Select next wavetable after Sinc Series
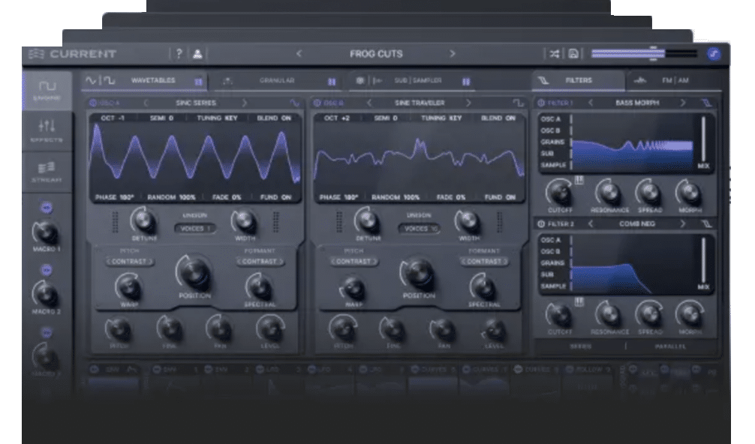Screen dimensions: 755x444 pos(245,103)
